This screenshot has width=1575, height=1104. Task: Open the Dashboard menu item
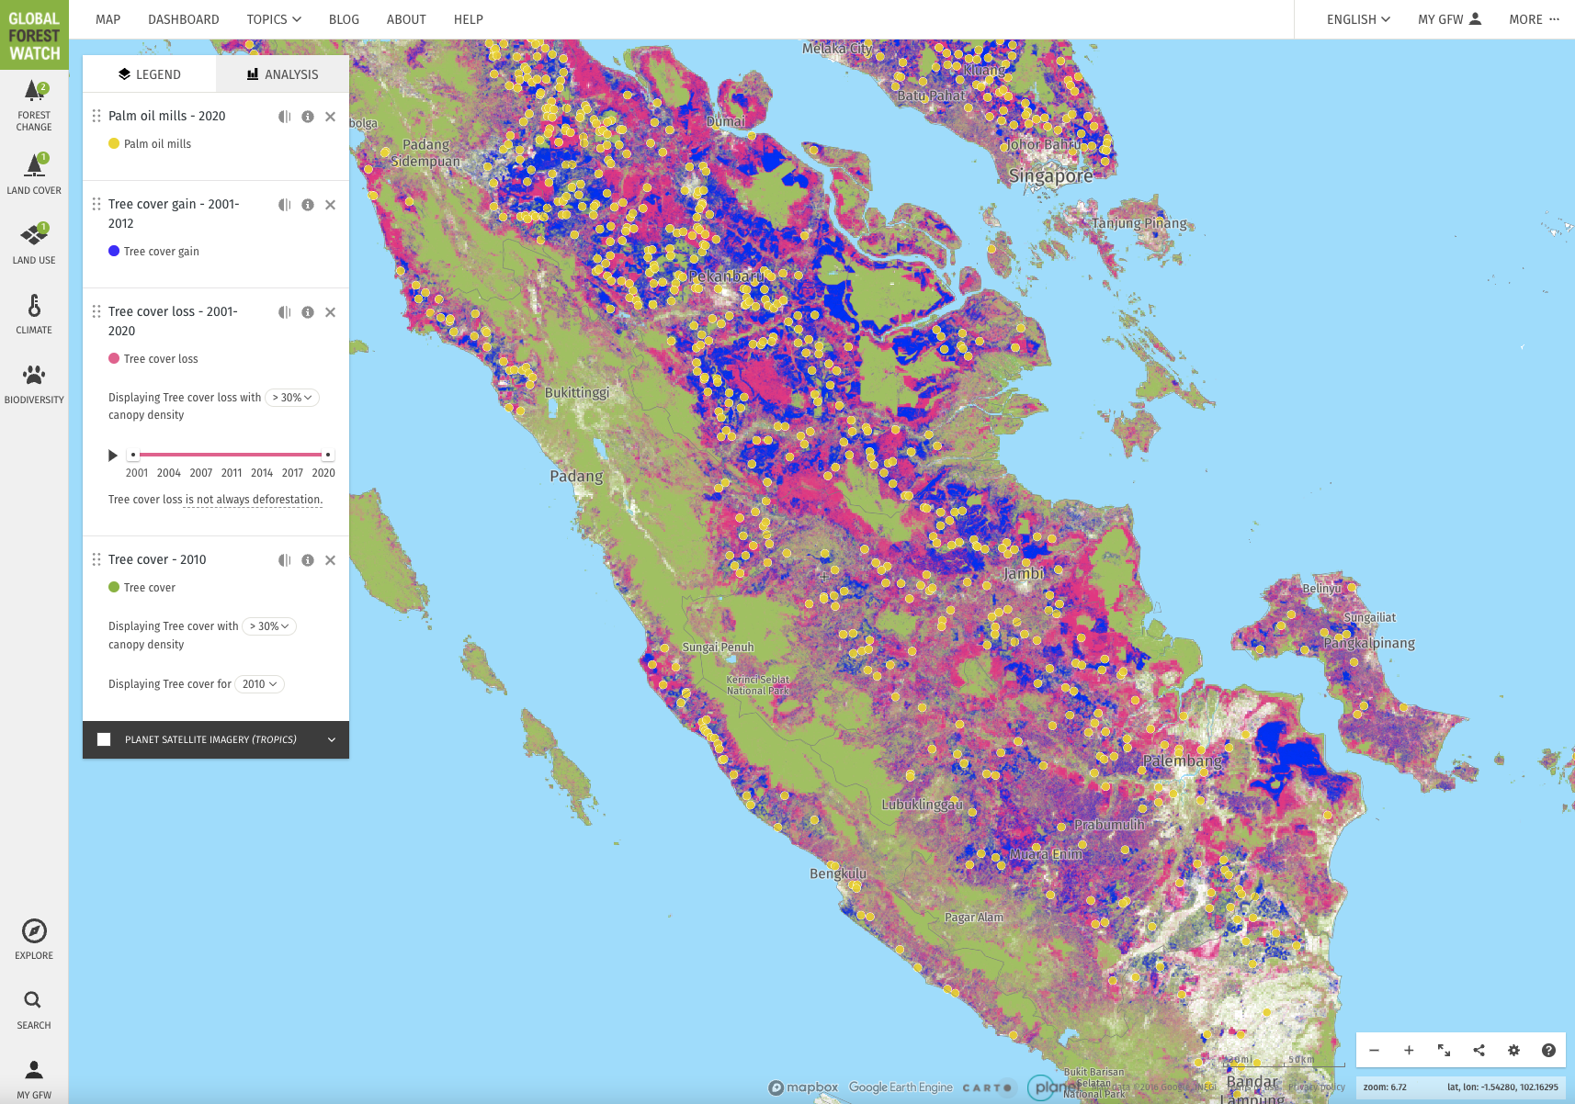[x=183, y=19]
